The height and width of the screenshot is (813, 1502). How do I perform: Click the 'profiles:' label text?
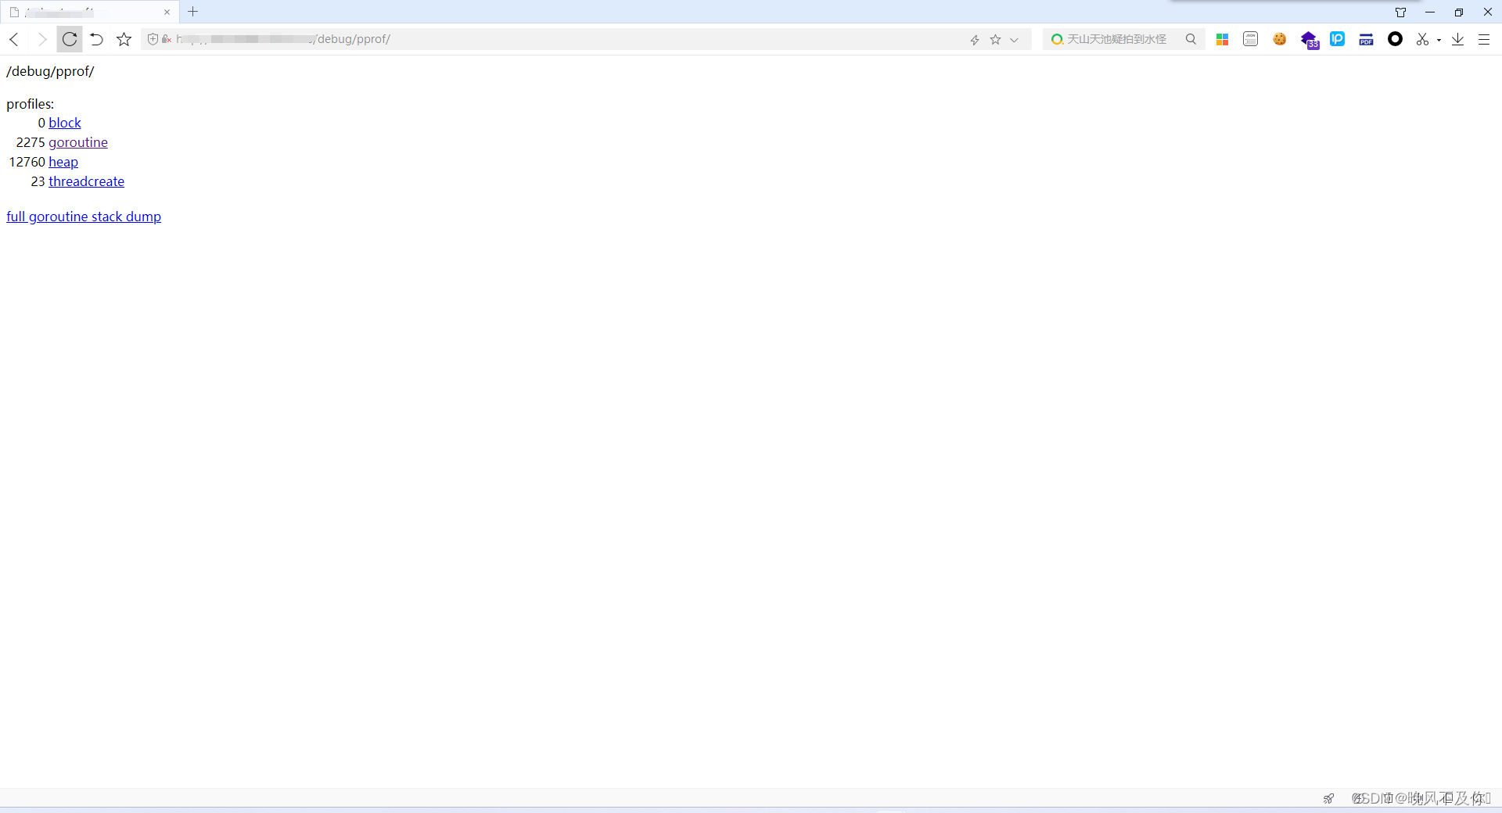pos(31,104)
